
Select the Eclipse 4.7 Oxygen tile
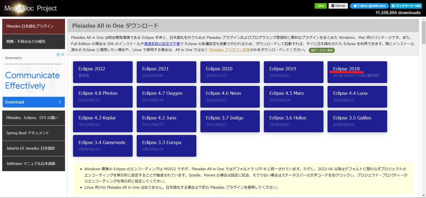coord(166,97)
